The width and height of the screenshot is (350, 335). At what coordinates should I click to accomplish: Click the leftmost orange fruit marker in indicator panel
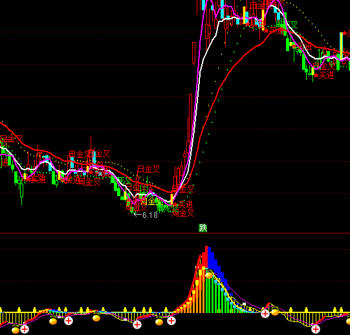click(x=16, y=329)
